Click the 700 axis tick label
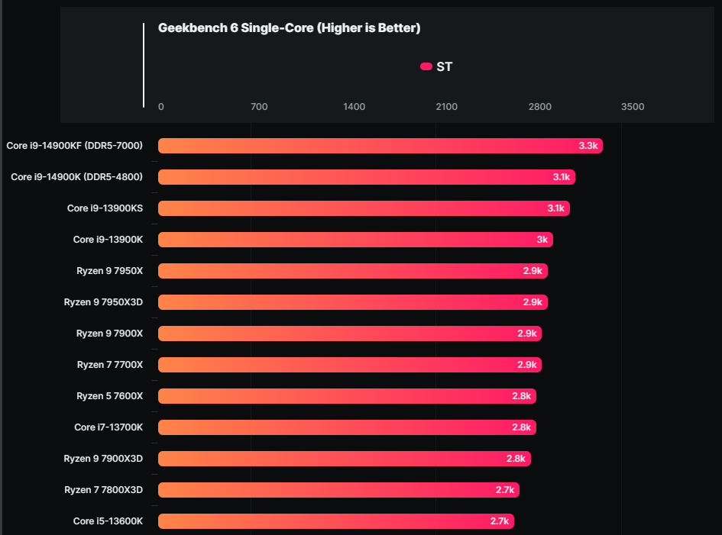The height and width of the screenshot is (535, 722). tap(259, 107)
